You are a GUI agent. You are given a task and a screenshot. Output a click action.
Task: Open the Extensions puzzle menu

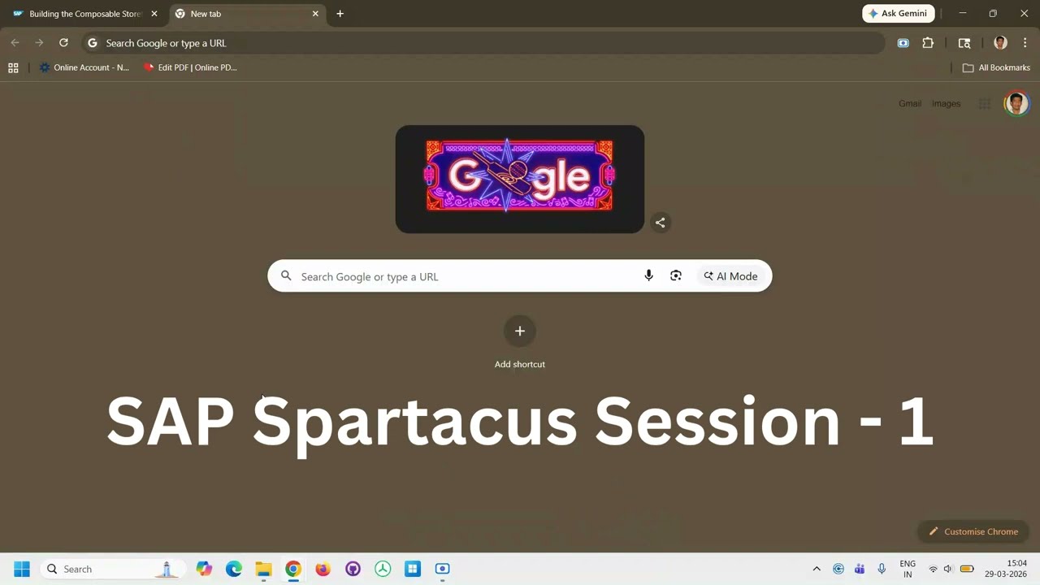(928, 43)
